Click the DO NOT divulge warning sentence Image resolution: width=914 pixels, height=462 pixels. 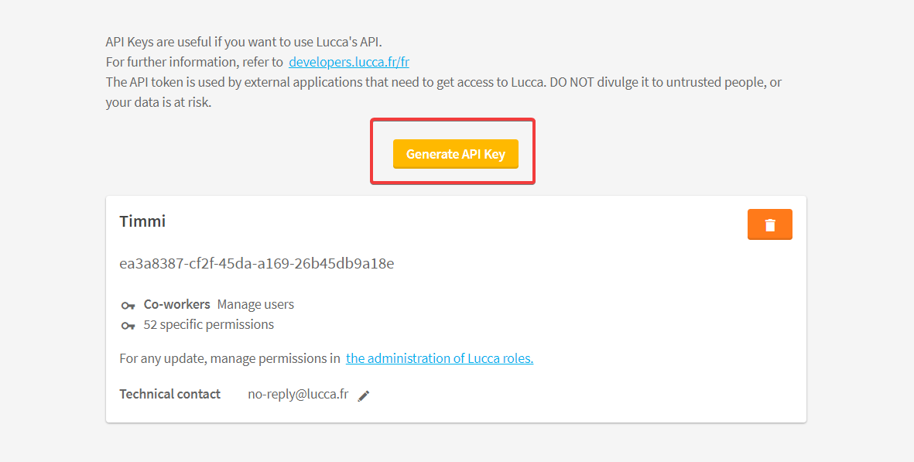pos(666,82)
